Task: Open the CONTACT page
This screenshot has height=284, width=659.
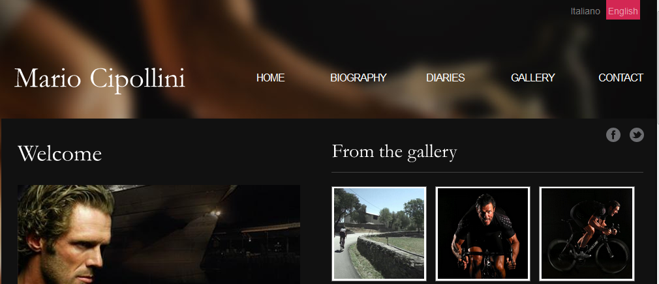Action: click(x=621, y=78)
